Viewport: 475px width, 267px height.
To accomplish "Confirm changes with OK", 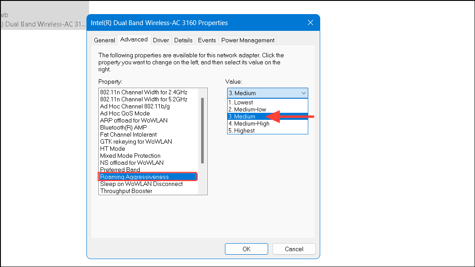I will (246, 249).
